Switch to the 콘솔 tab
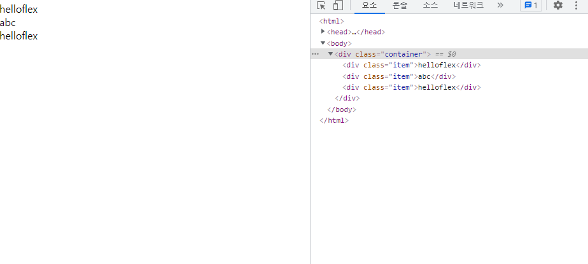Screen dimensions: 588x264 [400, 6]
